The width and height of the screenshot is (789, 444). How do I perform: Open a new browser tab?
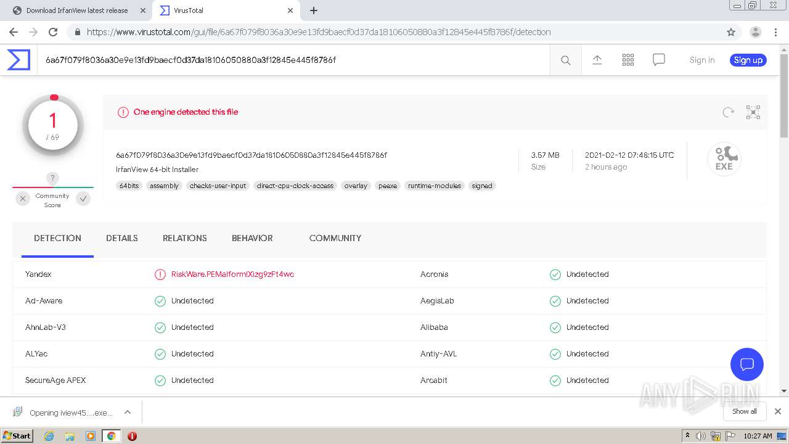[314, 10]
